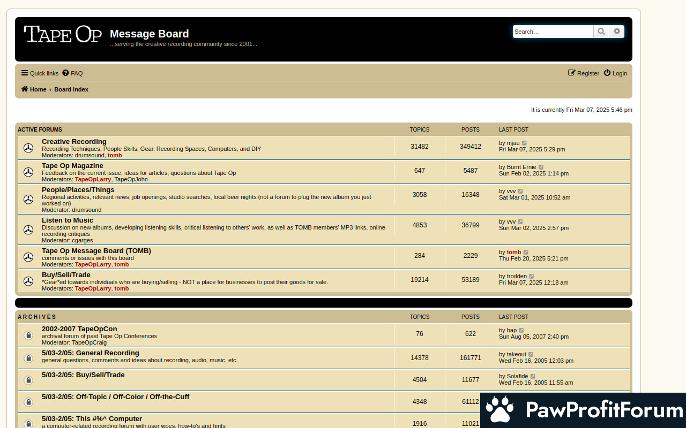
Task: Open user profile takeout
Action: click(x=517, y=355)
